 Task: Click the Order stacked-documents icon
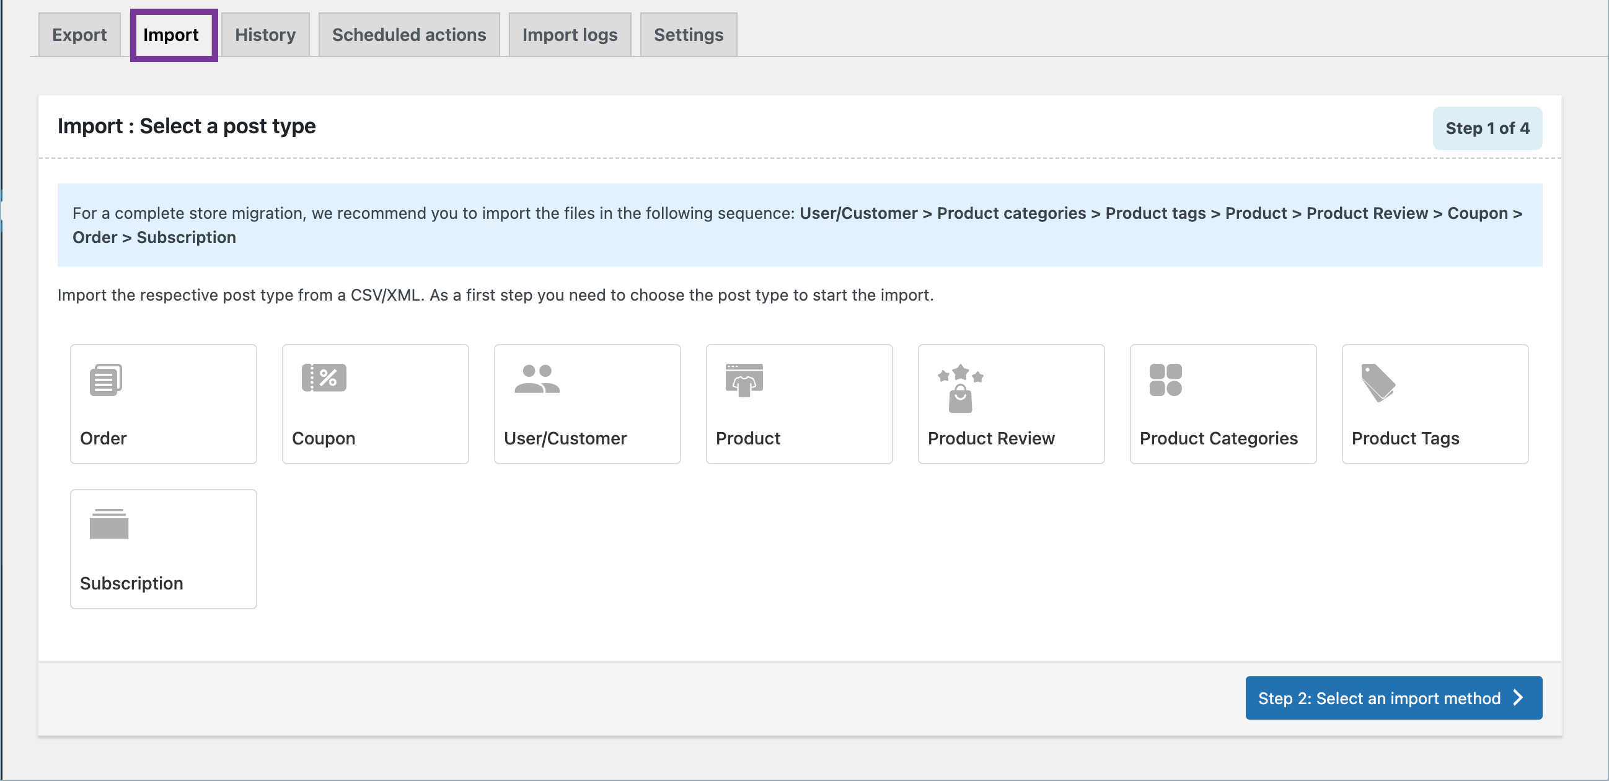105,379
